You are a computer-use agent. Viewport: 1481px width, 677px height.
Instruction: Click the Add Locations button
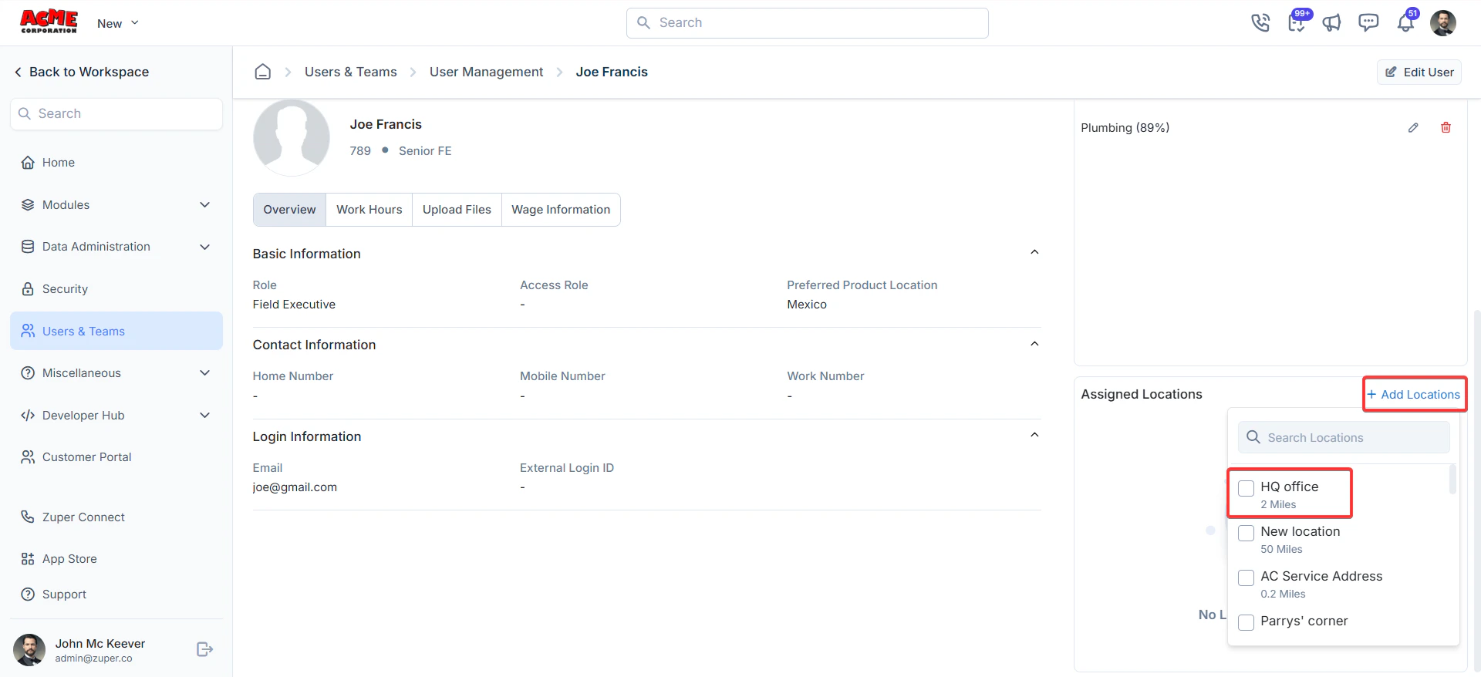(1414, 394)
